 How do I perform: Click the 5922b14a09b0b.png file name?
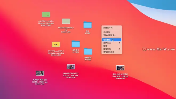66,29
